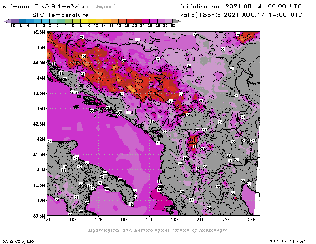Click the 'initialisation: 2021.08.14. 00:00 UTC' text

[241, 6]
